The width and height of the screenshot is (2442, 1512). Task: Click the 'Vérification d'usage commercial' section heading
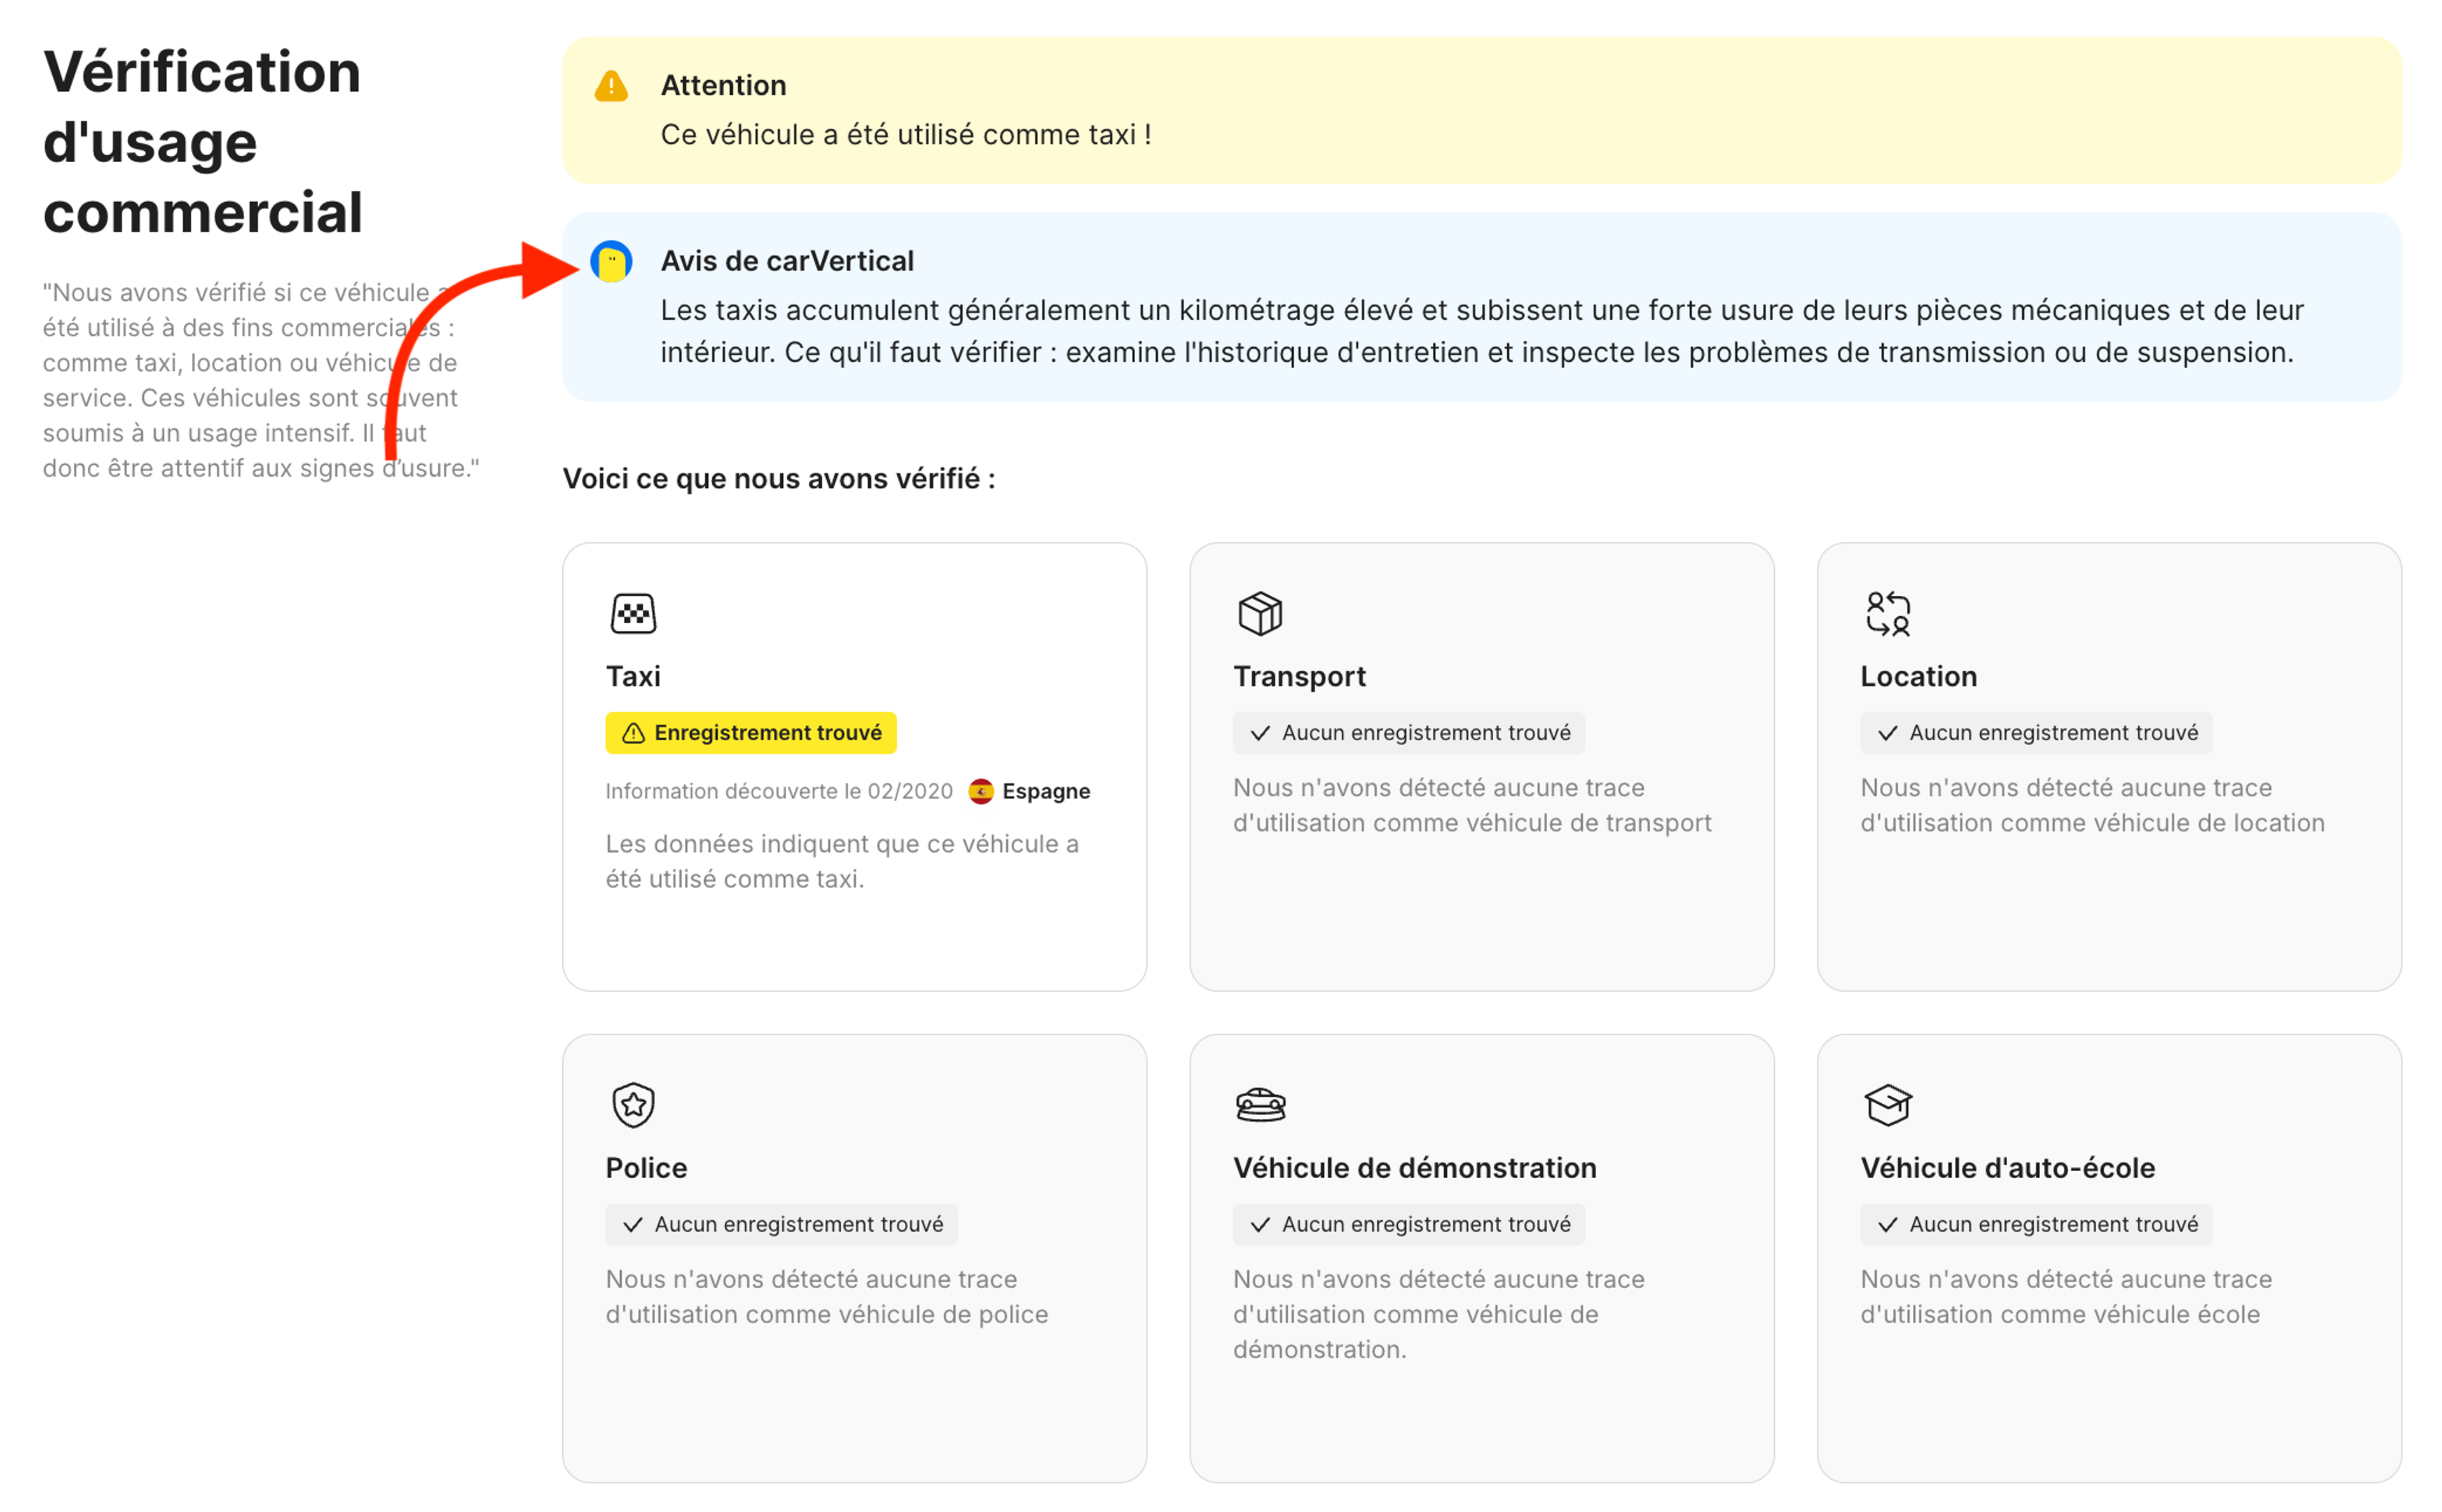(202, 142)
